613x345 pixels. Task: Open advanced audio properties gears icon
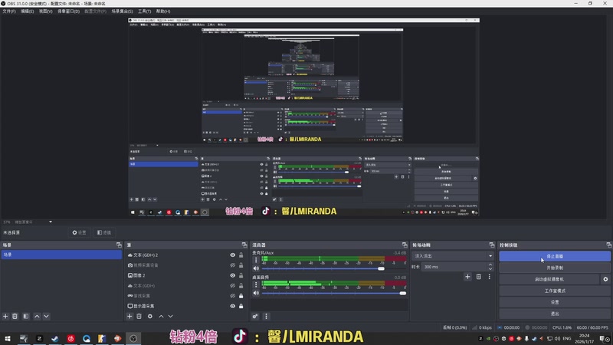coord(255,316)
